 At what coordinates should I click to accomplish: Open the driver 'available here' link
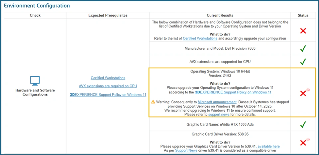click(x=268, y=146)
